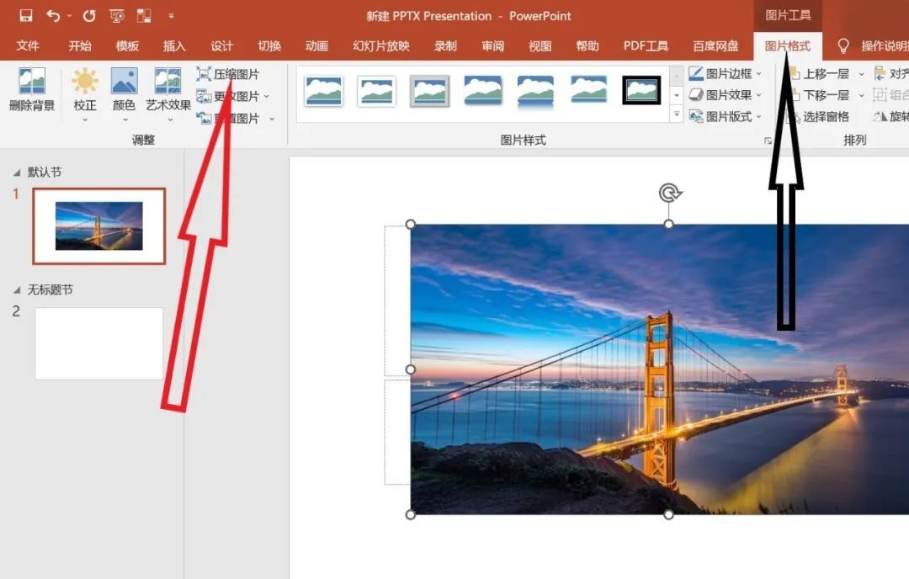Click the bridge picture on the slide
This screenshot has height=579, width=909.
click(660, 369)
